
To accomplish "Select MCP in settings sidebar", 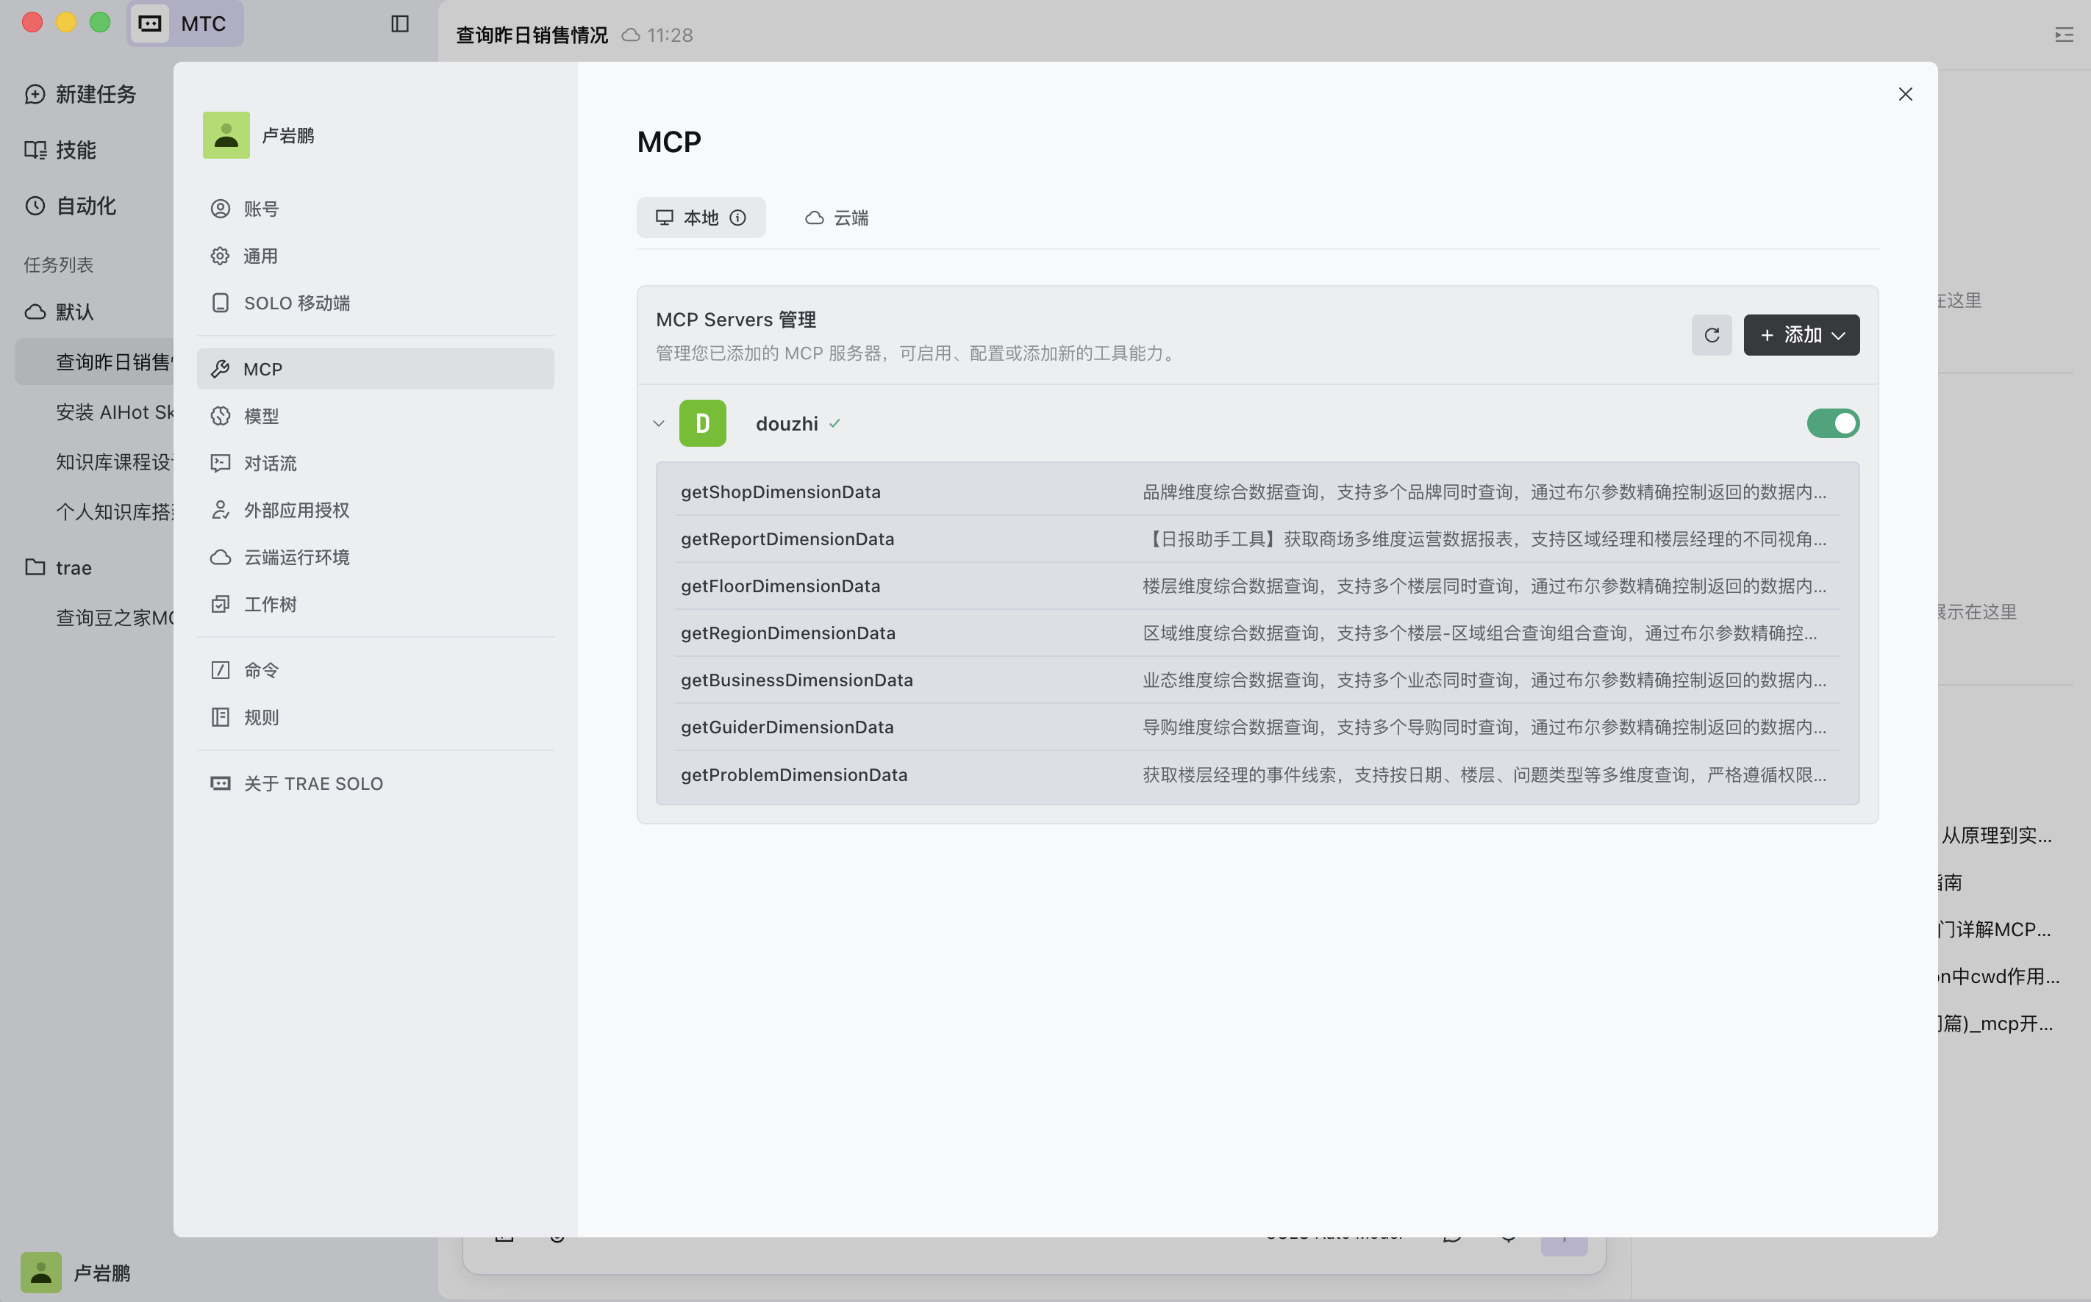I will coord(375,369).
